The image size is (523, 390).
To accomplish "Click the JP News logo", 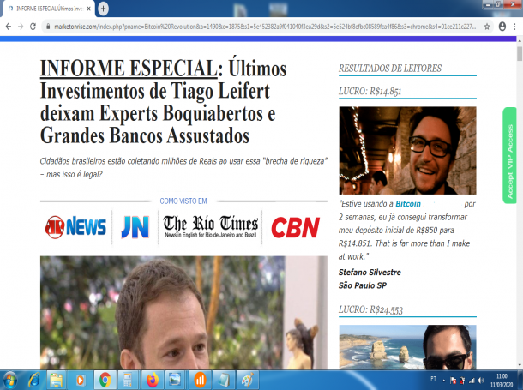I will [x=75, y=227].
